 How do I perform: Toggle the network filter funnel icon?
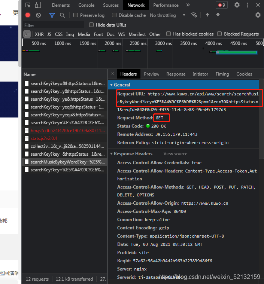[52, 15]
